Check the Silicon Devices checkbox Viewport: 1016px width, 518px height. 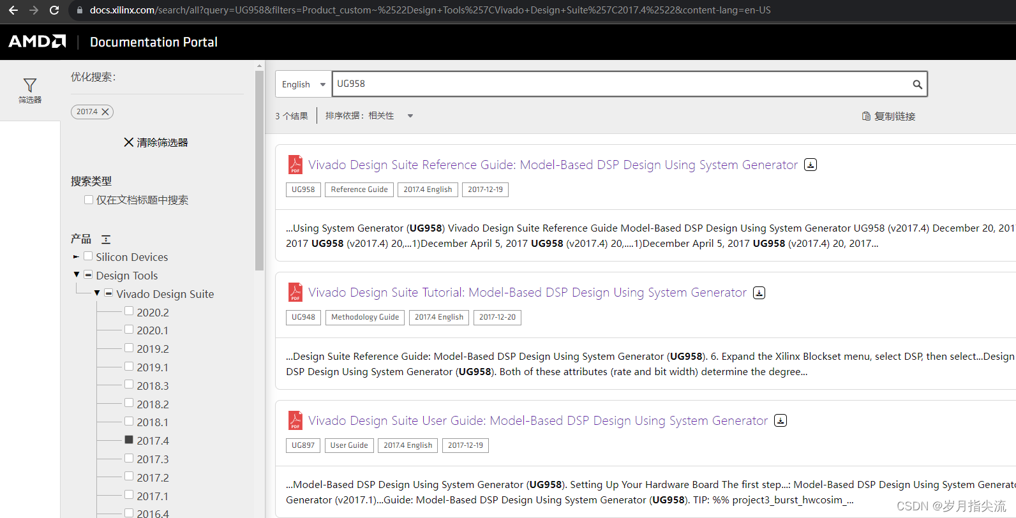pos(89,256)
